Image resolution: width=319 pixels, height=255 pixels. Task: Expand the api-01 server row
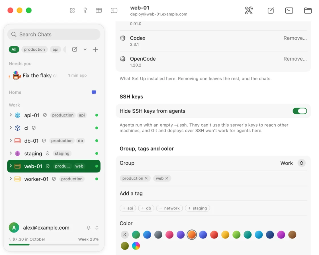tap(11, 115)
